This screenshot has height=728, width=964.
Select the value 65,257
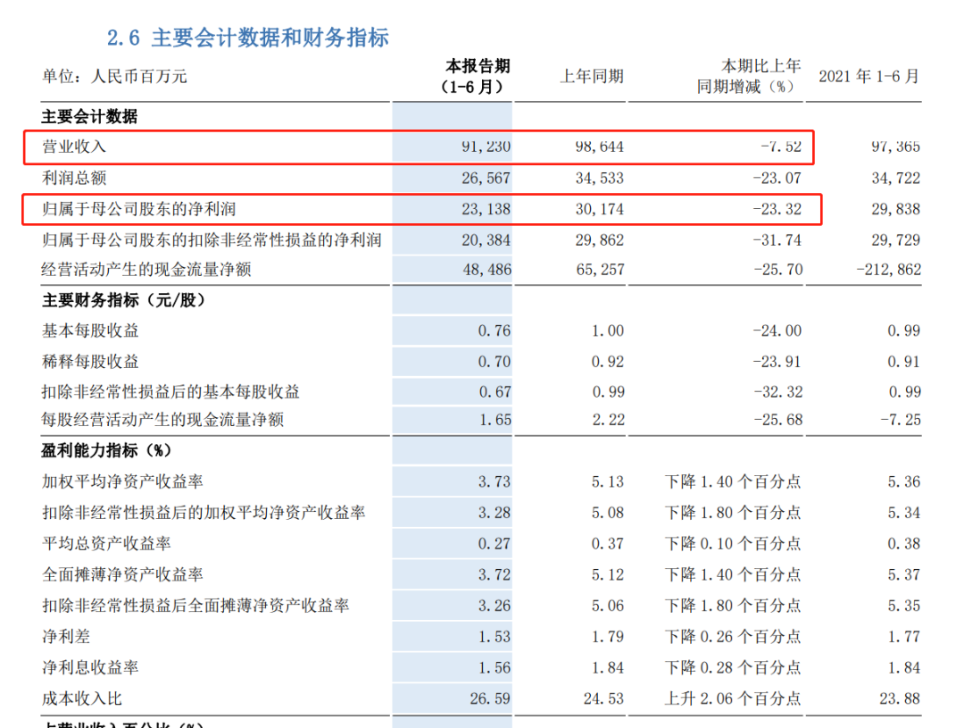[x=600, y=270]
